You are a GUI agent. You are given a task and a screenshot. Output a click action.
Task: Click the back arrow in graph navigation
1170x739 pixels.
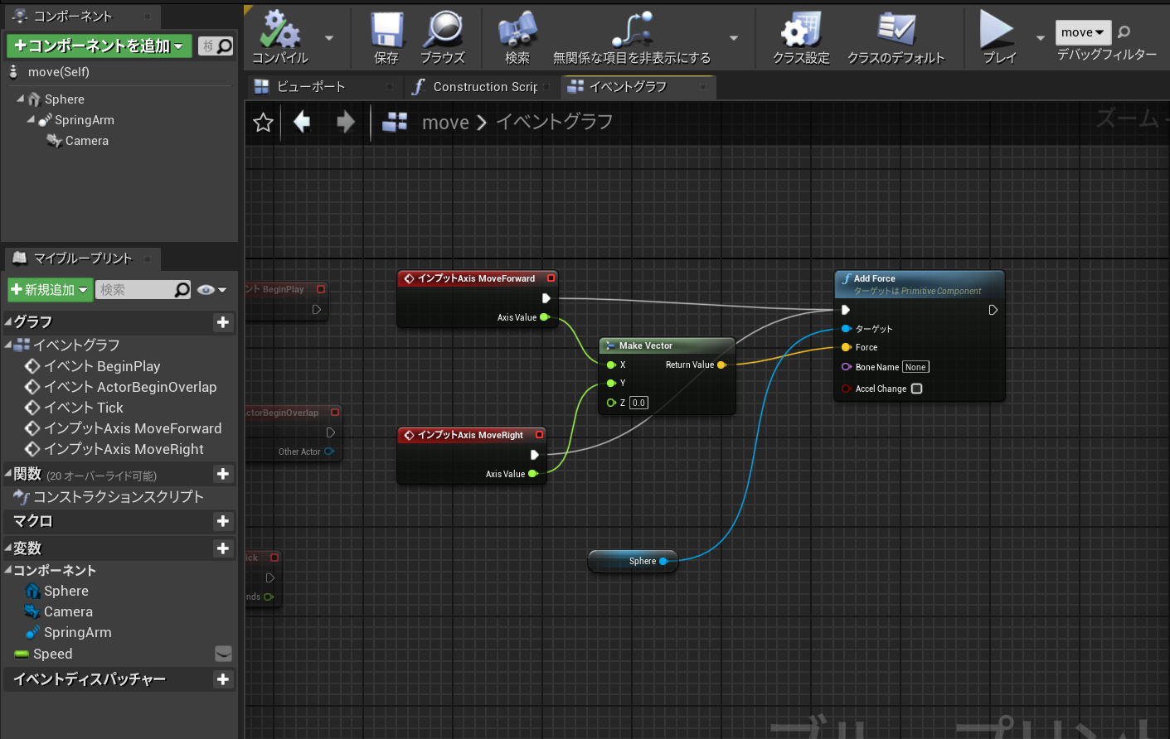(x=302, y=123)
